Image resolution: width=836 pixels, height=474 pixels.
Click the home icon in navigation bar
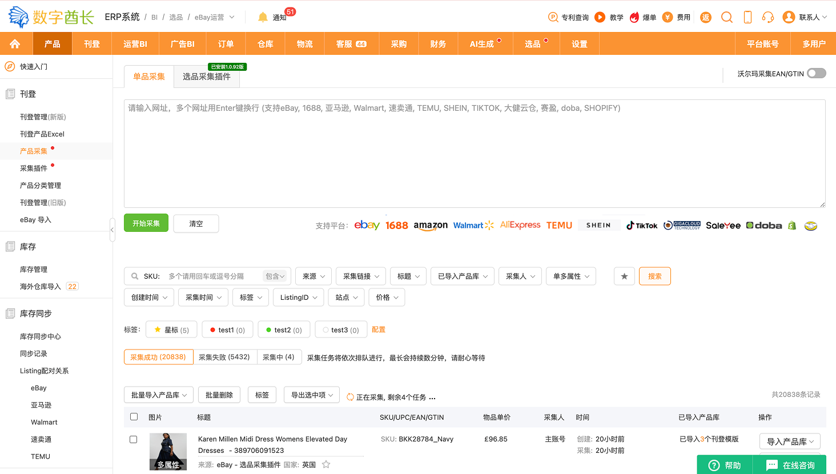pyautogui.click(x=15, y=44)
